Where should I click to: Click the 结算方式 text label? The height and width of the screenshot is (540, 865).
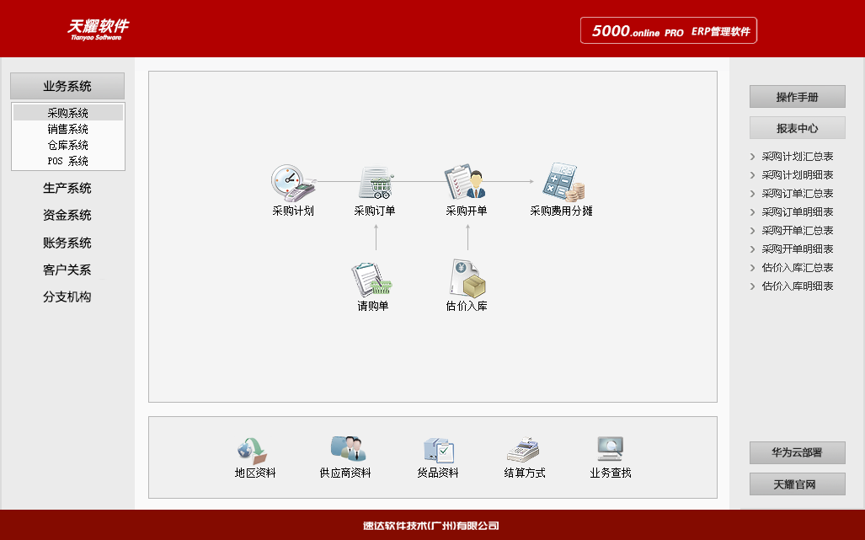pyautogui.click(x=525, y=473)
